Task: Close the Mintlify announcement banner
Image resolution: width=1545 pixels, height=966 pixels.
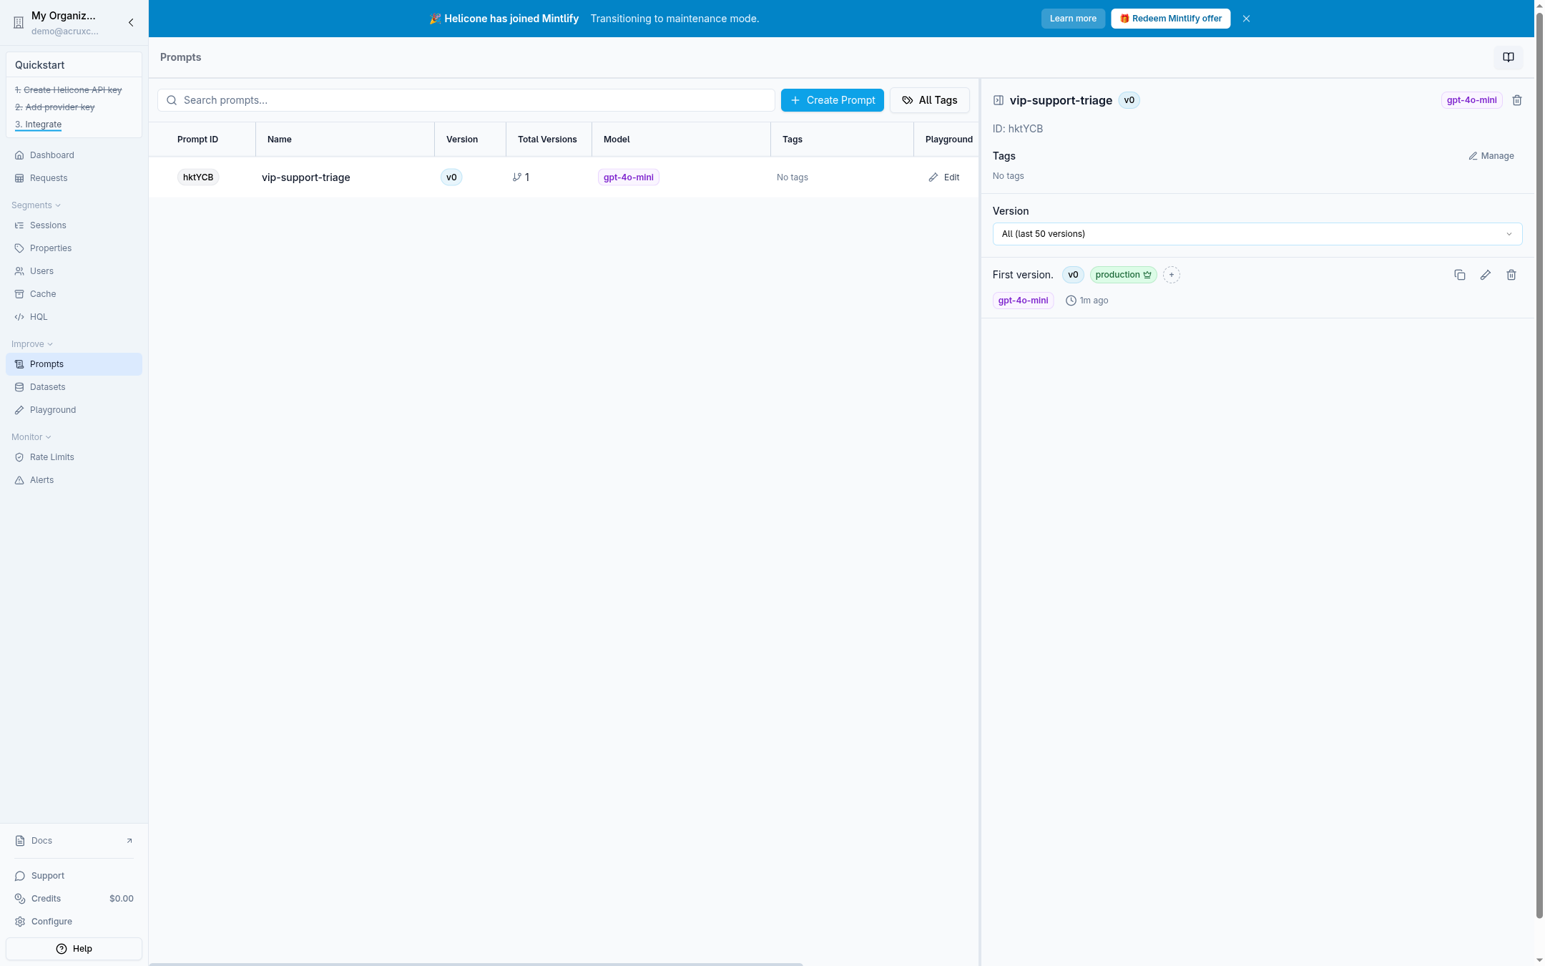Action: (x=1246, y=19)
